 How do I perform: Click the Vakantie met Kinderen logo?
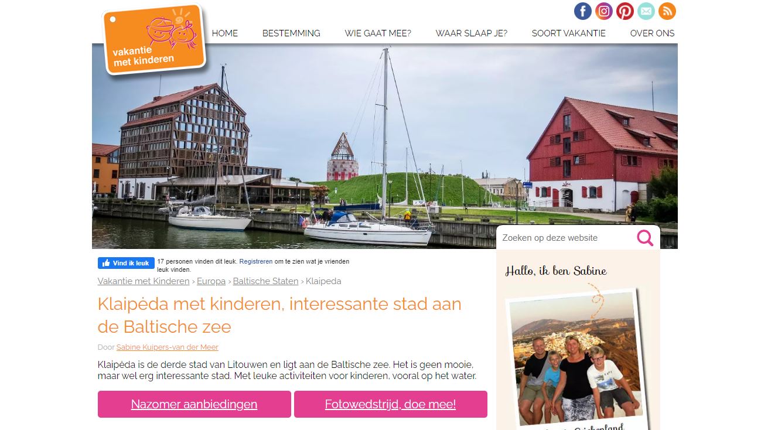tap(154, 39)
